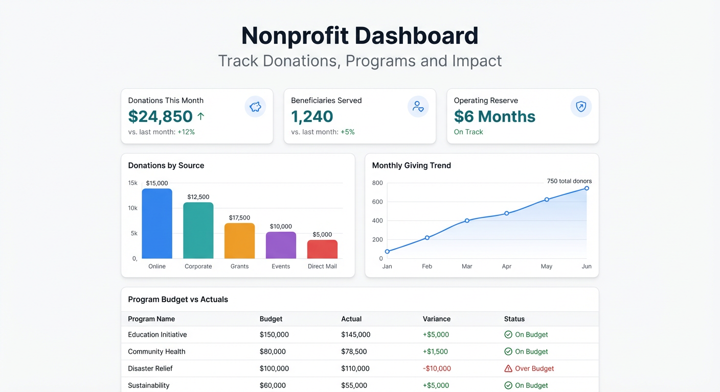The image size is (720, 392).
Task: Click the red -$10,000 variance value
Action: coord(437,368)
